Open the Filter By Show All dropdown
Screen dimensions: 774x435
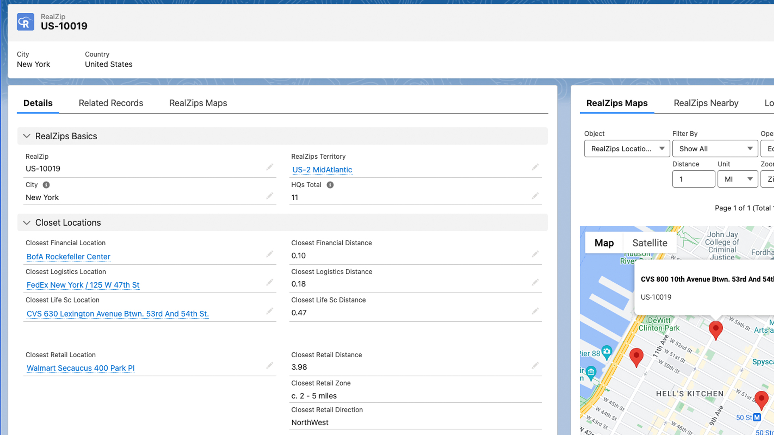tap(715, 149)
